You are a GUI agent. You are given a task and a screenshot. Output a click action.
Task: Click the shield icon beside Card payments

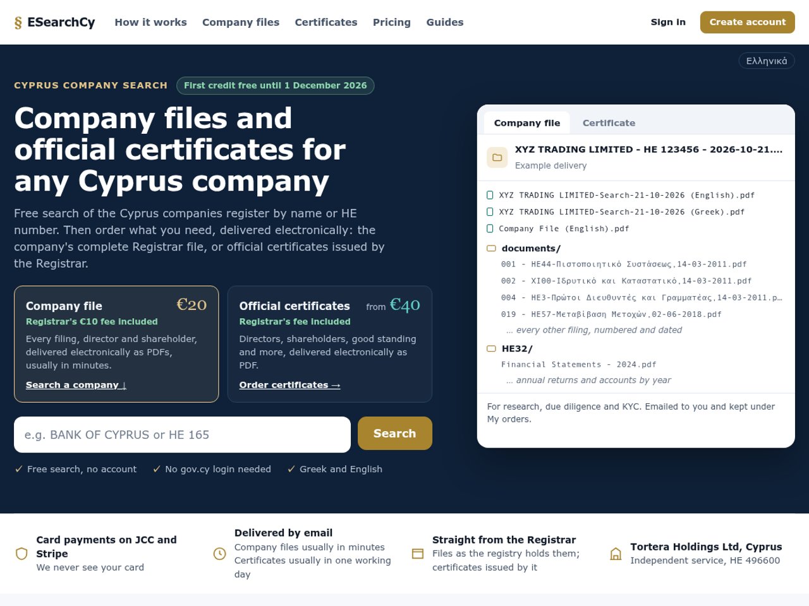pyautogui.click(x=21, y=554)
